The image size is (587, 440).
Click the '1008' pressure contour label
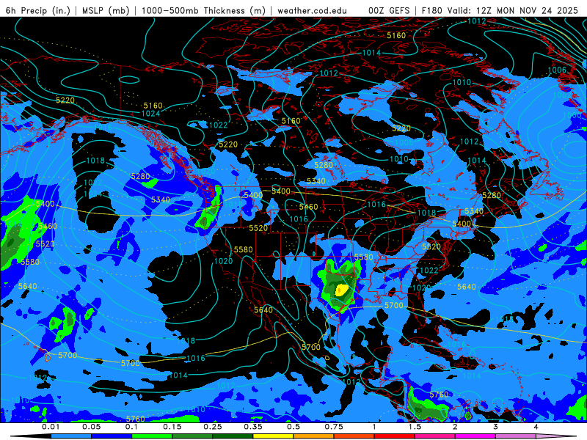[x=404, y=142]
